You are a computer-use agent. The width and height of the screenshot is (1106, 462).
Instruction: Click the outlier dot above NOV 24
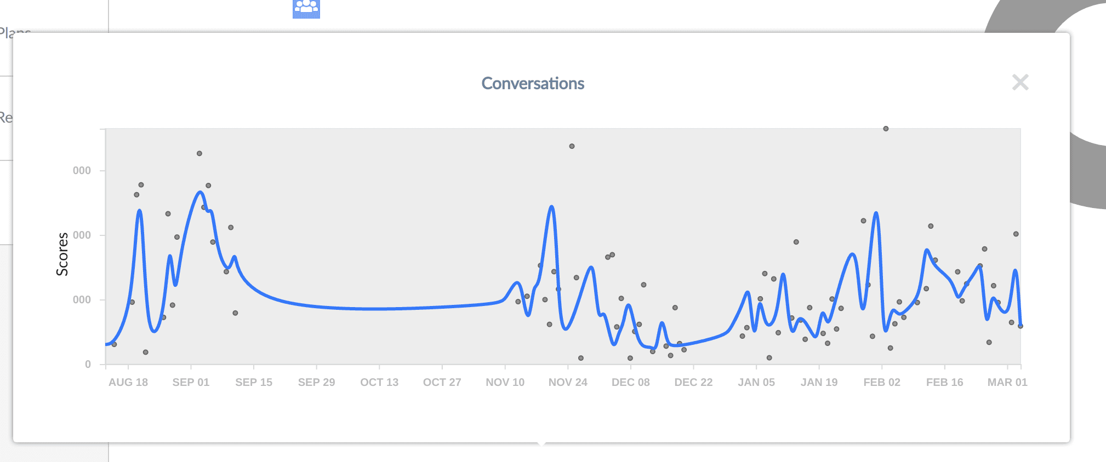pos(572,146)
